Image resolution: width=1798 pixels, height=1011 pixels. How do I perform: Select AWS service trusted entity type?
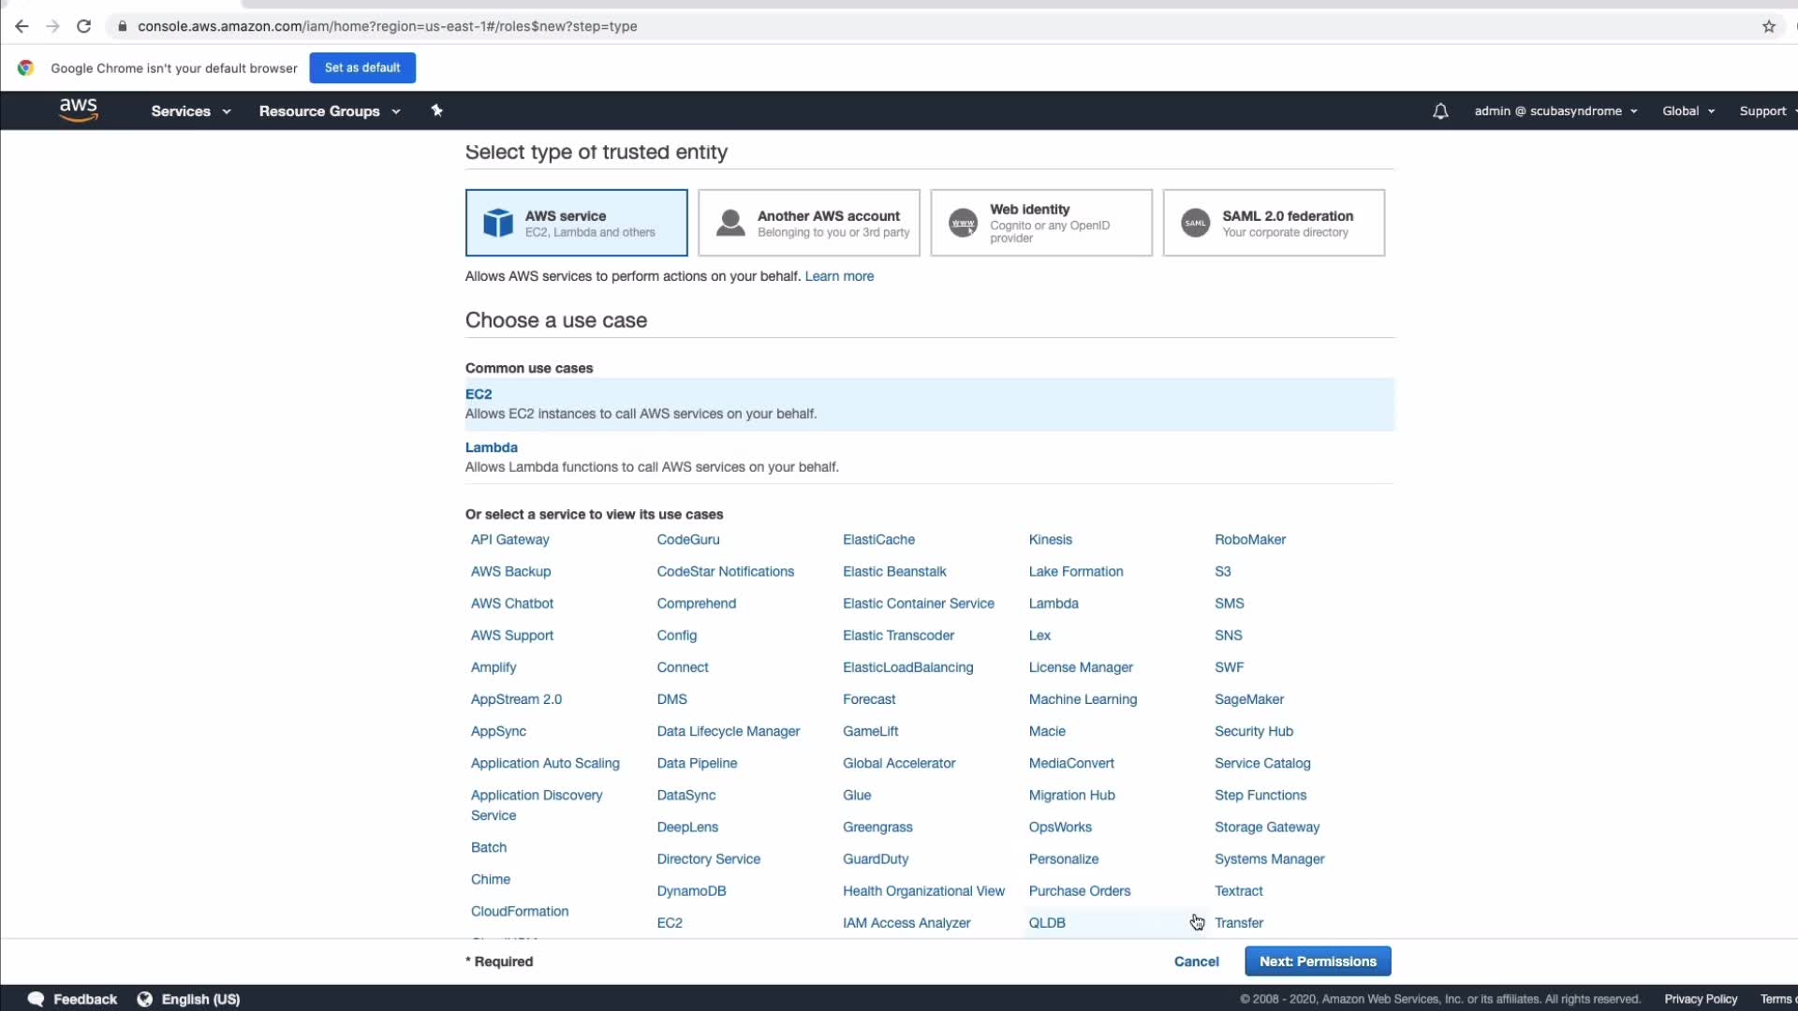(x=576, y=223)
